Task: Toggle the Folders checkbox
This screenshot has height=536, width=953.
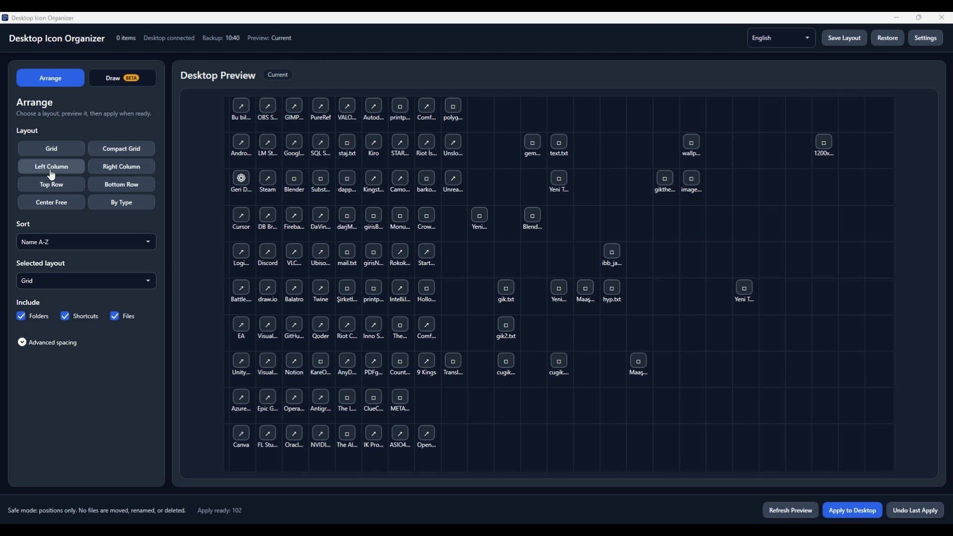Action: point(21,316)
